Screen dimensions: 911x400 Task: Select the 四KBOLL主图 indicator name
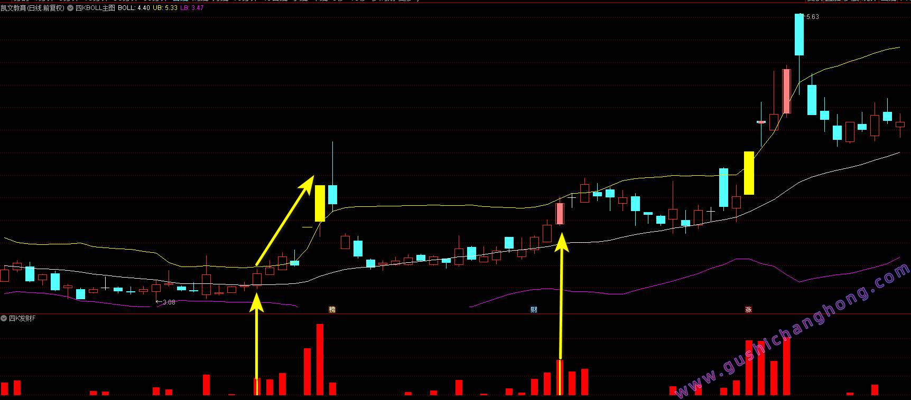tap(95, 8)
